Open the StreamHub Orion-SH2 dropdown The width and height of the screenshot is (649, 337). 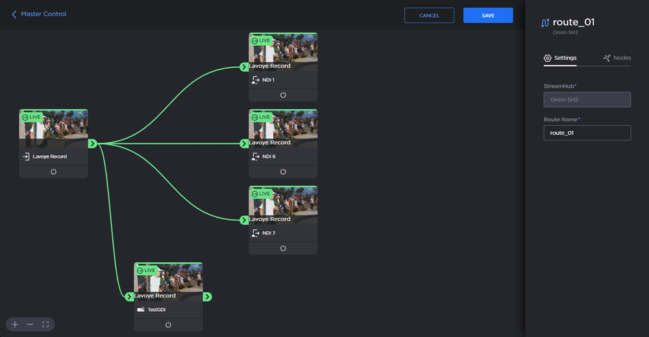(x=587, y=99)
